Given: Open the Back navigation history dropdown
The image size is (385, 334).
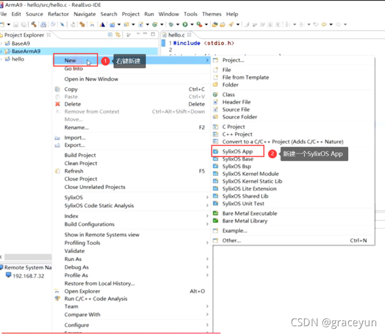Looking at the screenshot, I should coord(331,24).
